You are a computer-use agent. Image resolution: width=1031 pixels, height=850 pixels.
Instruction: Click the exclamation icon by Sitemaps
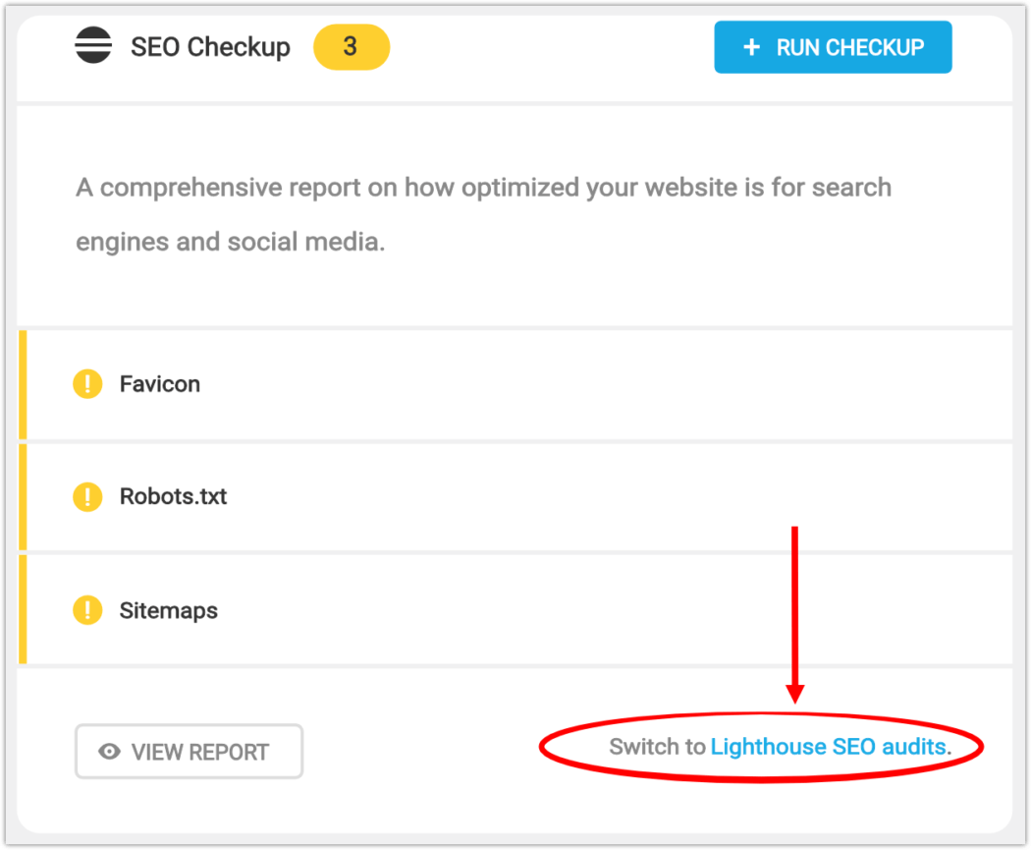[x=87, y=610]
